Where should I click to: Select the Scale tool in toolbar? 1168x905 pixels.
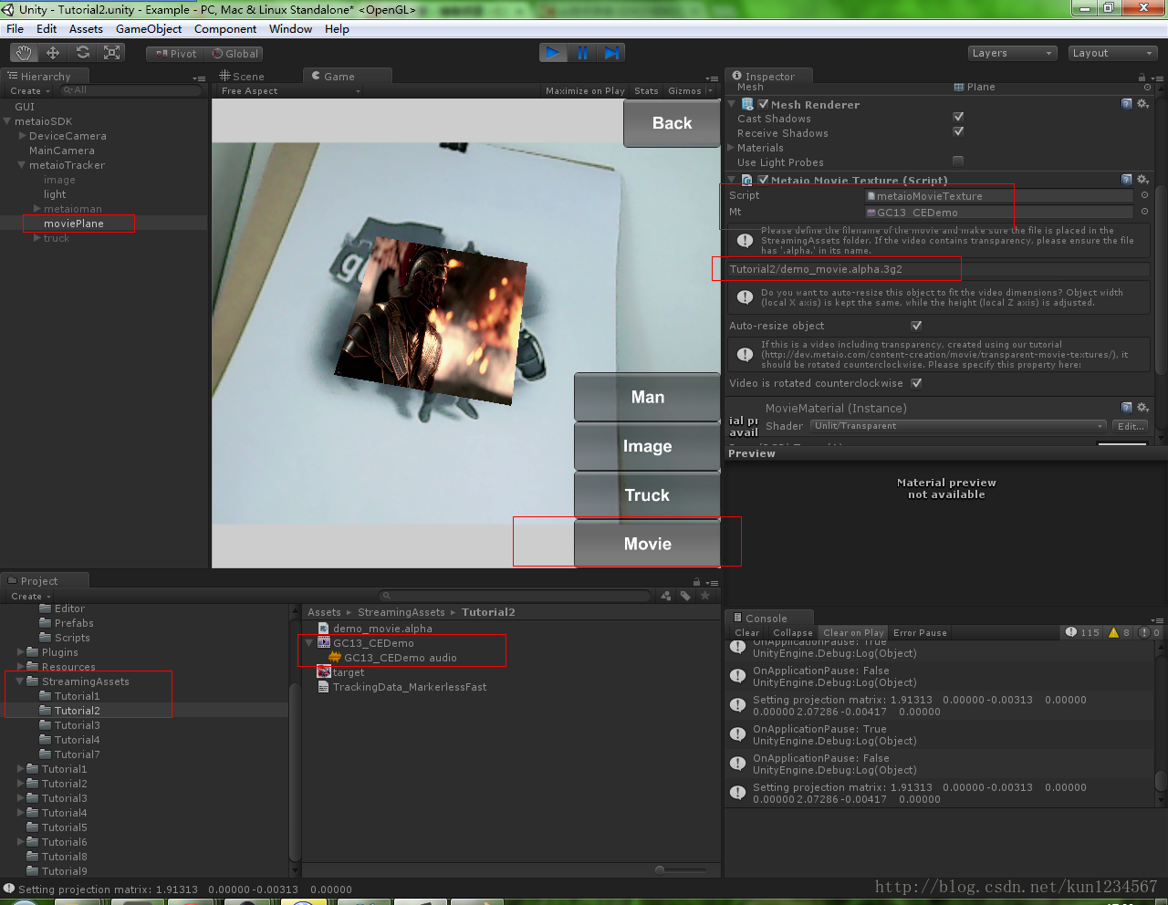tap(112, 53)
